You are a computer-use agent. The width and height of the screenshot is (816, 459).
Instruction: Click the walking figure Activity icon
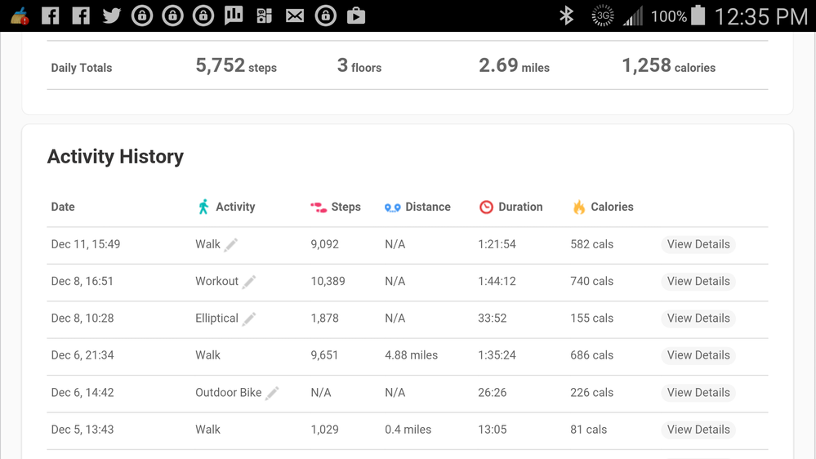(203, 207)
